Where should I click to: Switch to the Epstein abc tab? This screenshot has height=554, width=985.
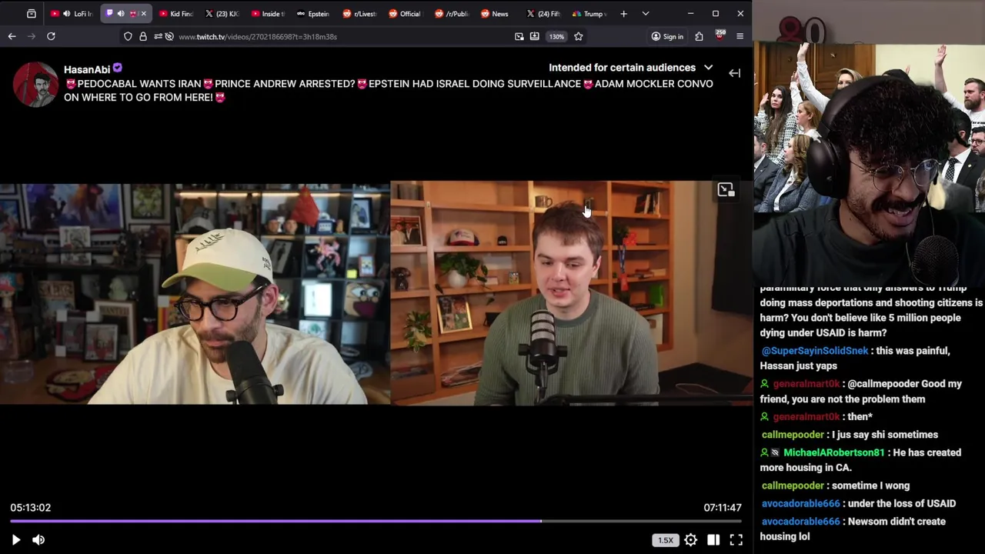[x=314, y=14]
